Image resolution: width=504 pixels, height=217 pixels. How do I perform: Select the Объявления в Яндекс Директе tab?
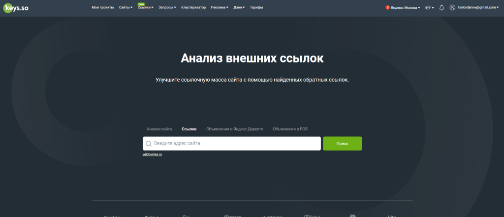pyautogui.click(x=235, y=129)
